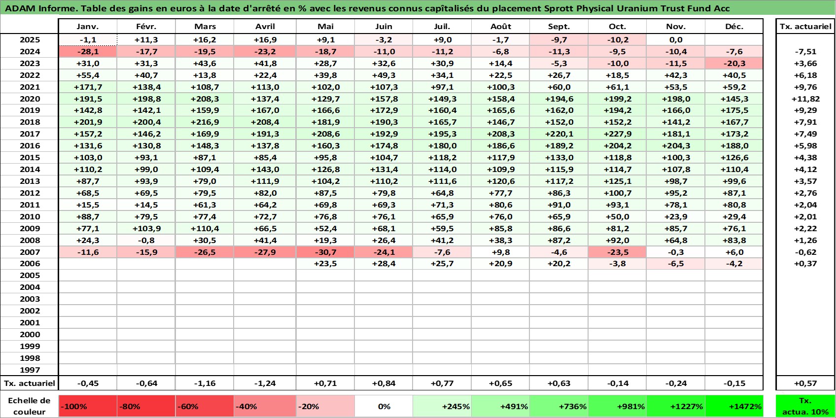Select the 2017 October value +227,9
The image size is (836, 418).
[618, 134]
